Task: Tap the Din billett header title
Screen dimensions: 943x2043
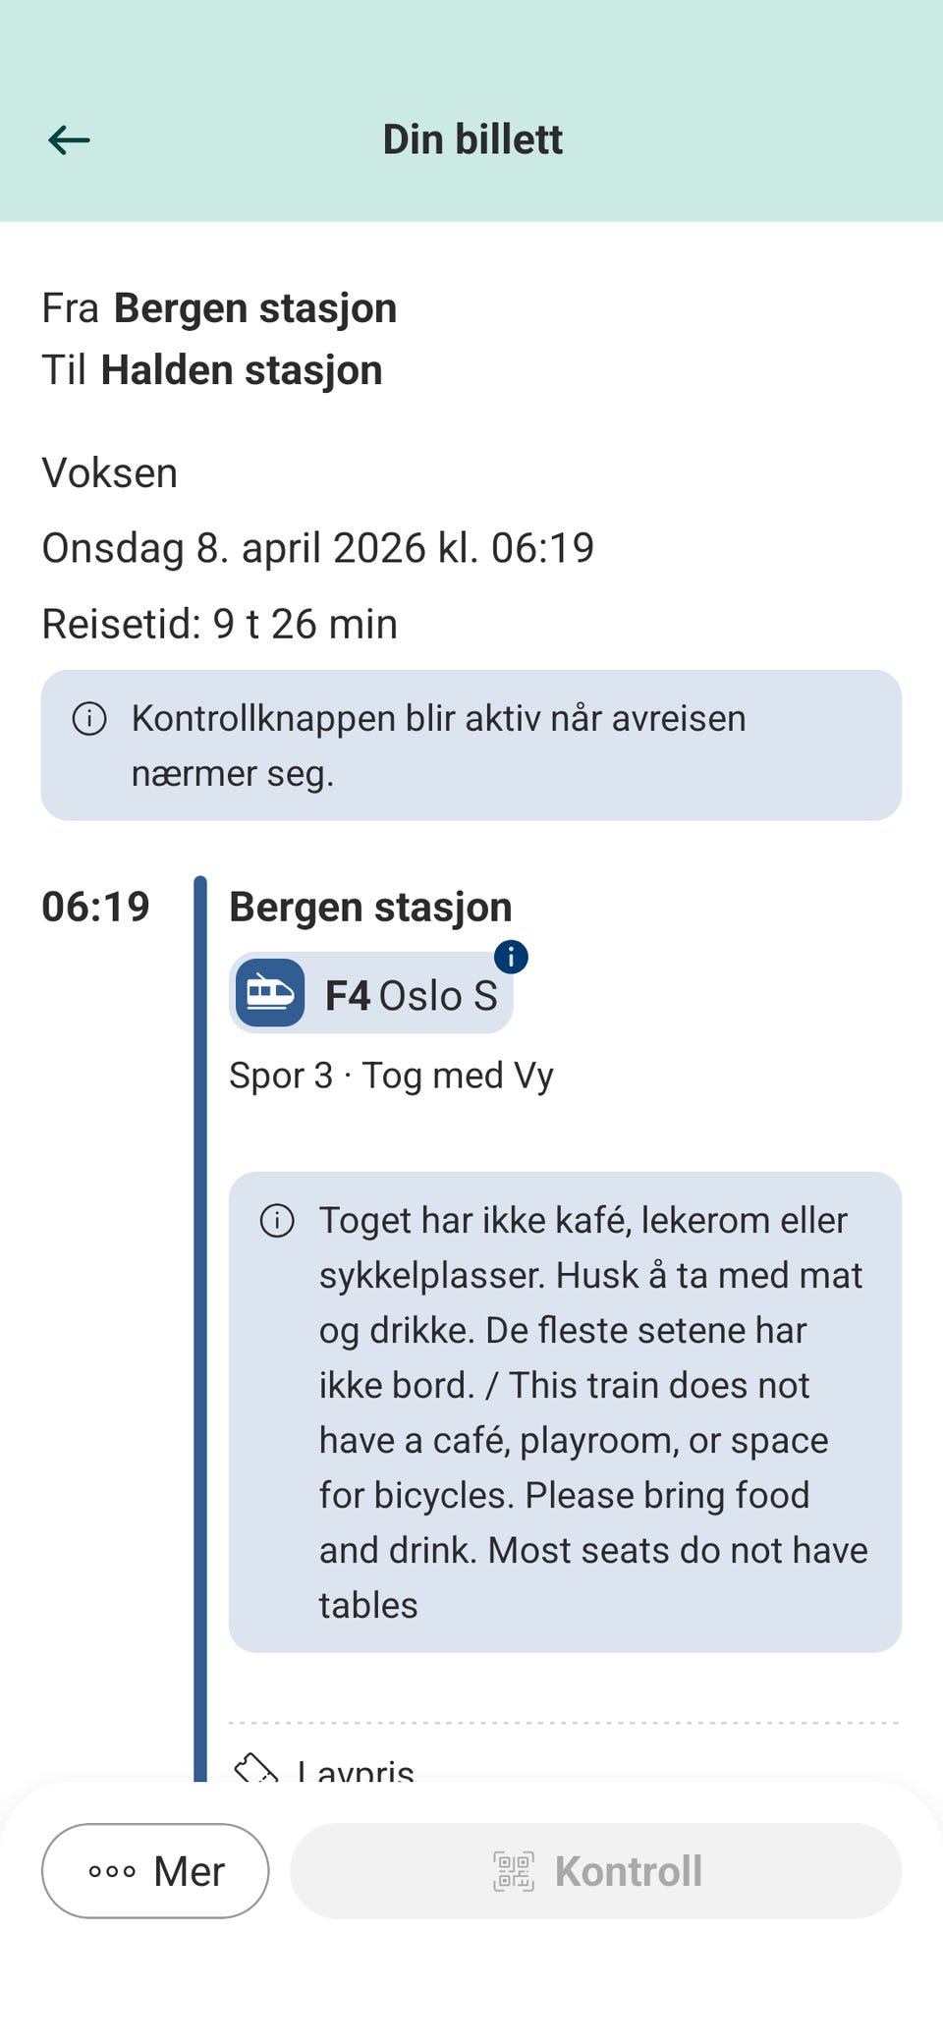Action: point(472,139)
